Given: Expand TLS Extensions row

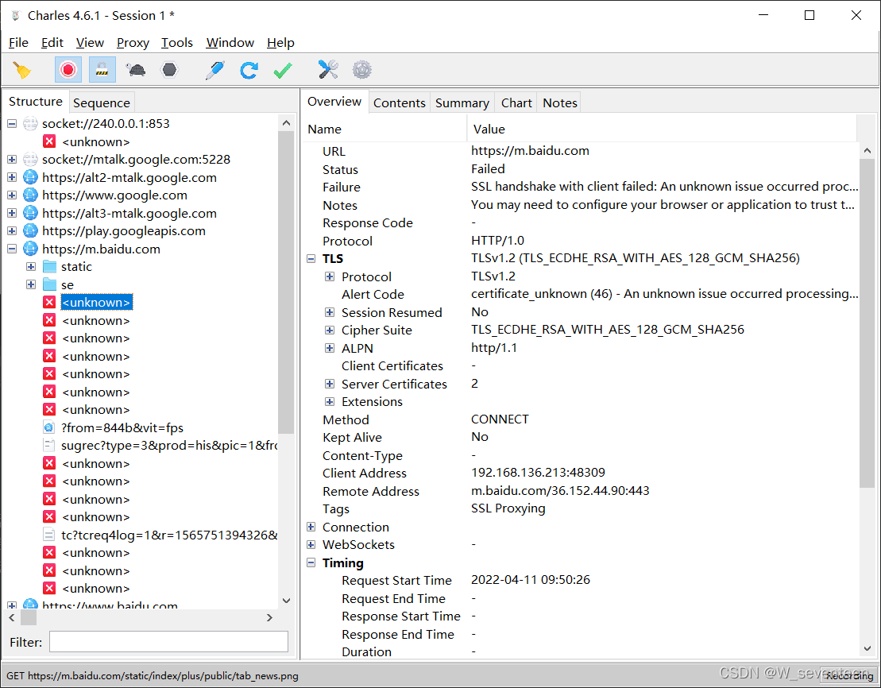Looking at the screenshot, I should coord(330,402).
